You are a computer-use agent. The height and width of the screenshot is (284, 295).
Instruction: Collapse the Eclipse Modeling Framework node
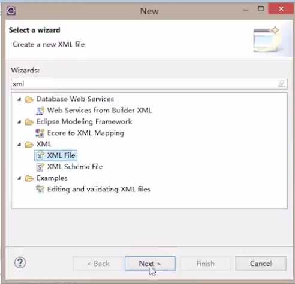pos(19,122)
